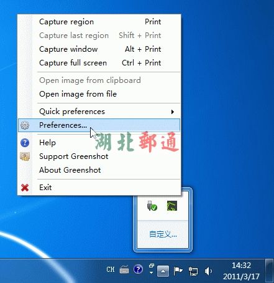
Task: Click the language bar help question mark
Action: click(x=138, y=269)
